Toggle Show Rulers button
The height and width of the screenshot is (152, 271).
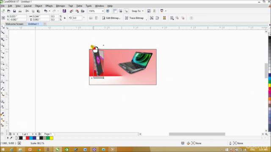[115, 11]
